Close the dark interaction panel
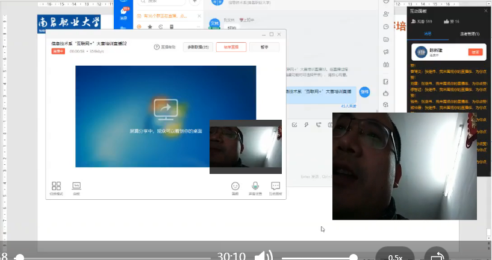 click(486, 11)
